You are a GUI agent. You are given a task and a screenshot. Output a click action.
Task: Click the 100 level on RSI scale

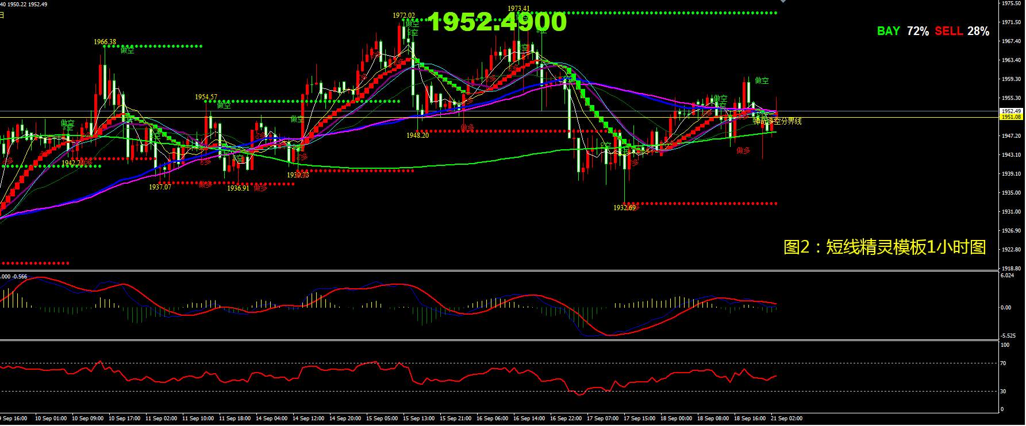tap(1005, 345)
